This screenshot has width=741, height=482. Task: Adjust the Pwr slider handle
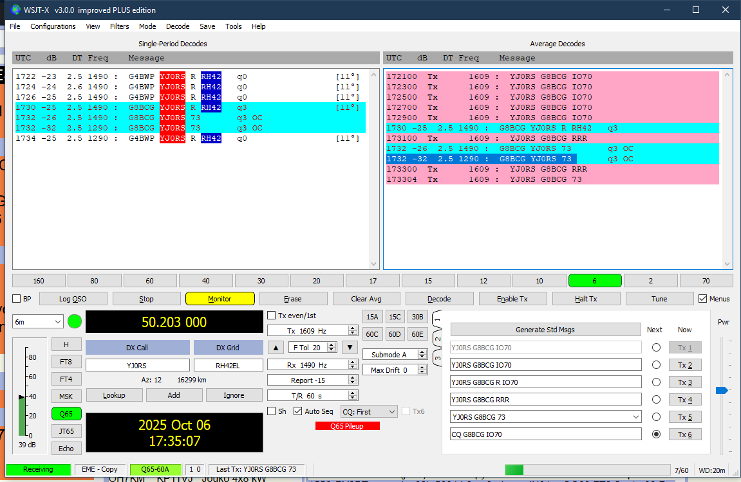pos(722,390)
